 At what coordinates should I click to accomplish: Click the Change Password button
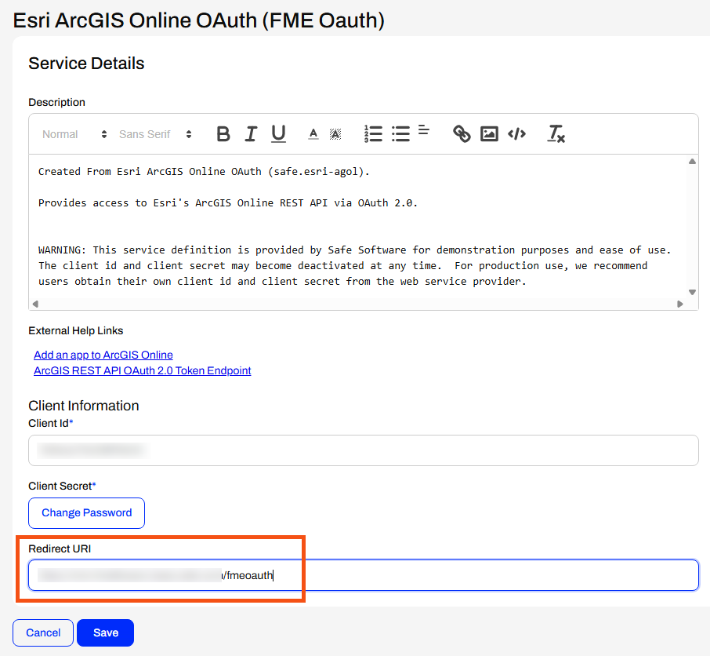coord(86,512)
